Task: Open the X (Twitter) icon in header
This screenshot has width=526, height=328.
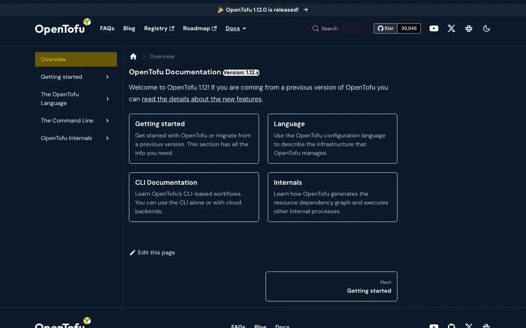Action: pyautogui.click(x=451, y=28)
